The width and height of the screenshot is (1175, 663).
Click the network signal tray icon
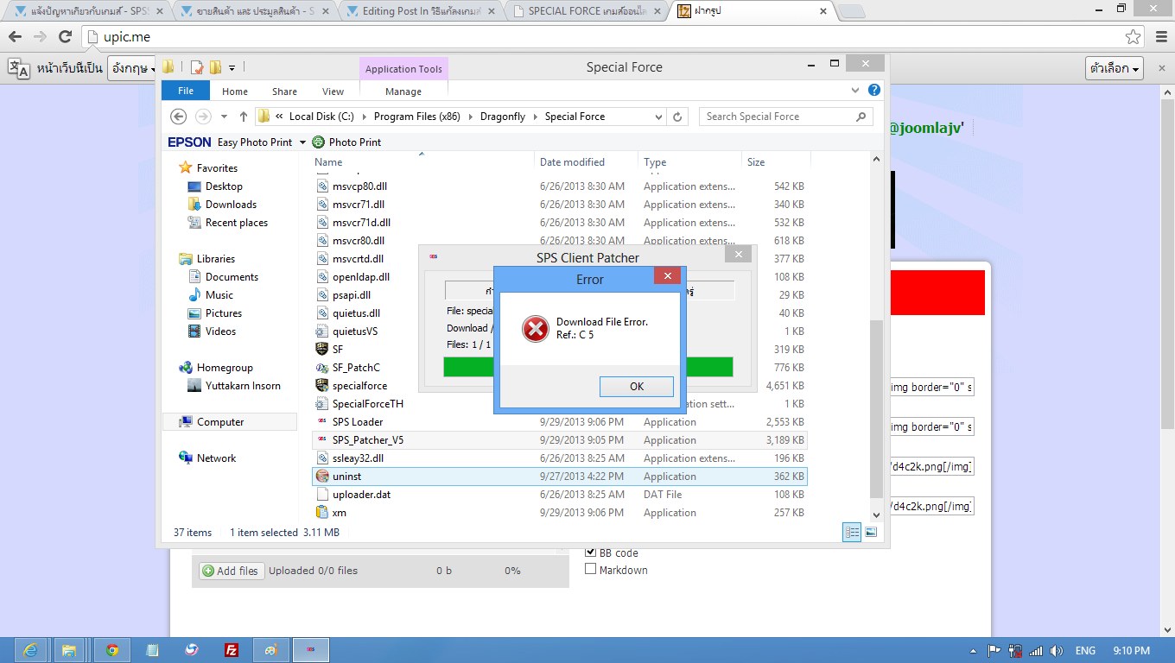[1035, 651]
